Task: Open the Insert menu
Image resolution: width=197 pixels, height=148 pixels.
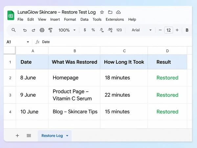Action: (x=55, y=19)
